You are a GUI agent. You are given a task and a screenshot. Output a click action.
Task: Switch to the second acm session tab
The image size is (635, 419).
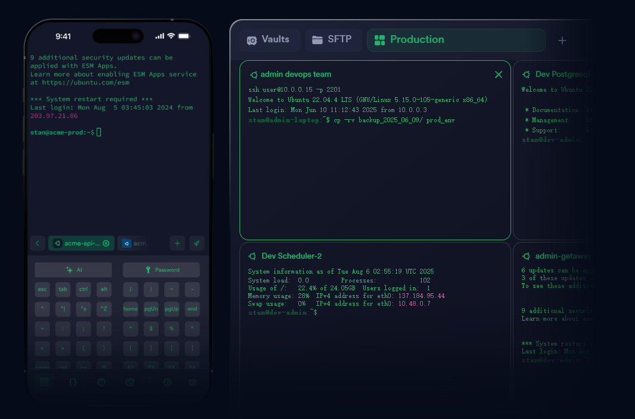135,243
